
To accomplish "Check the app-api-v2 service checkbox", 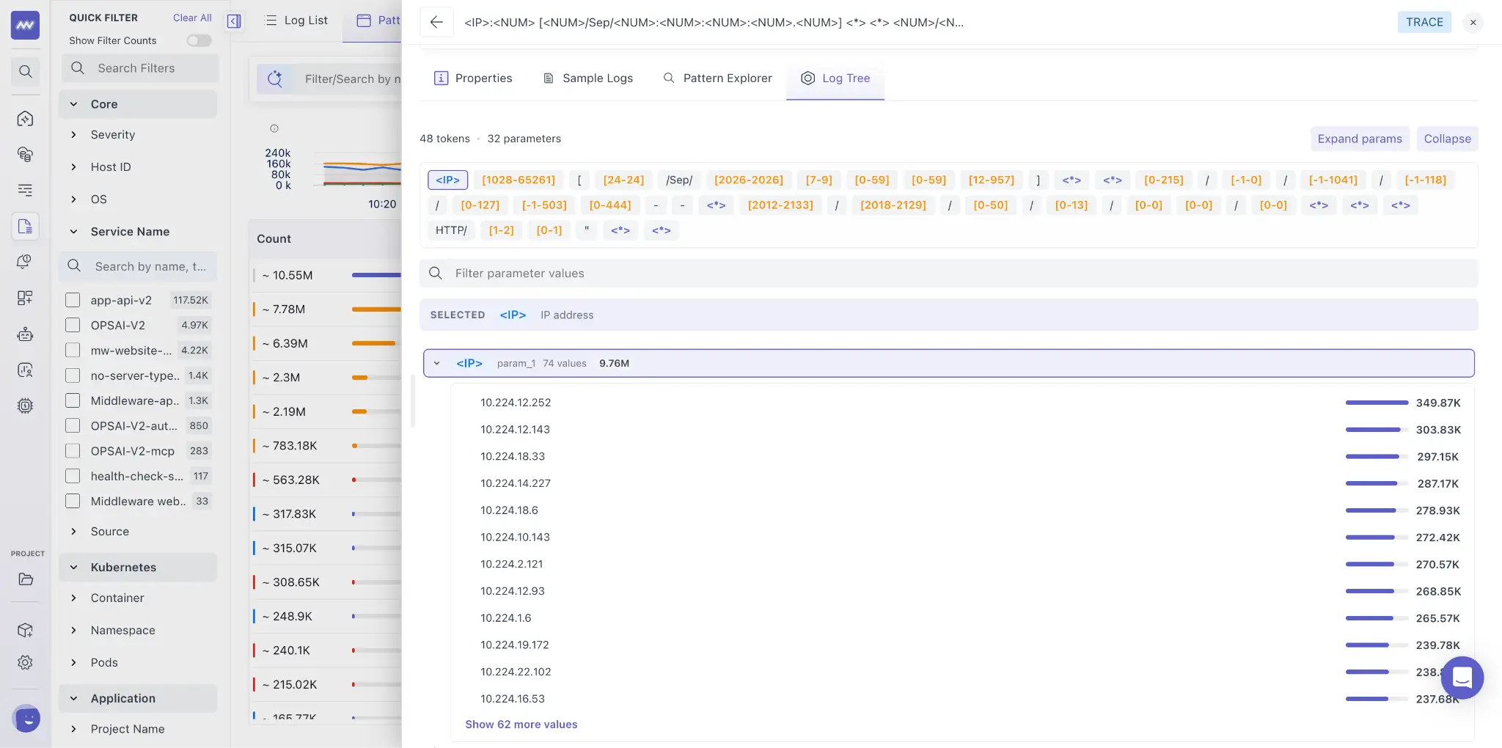I will (73, 300).
